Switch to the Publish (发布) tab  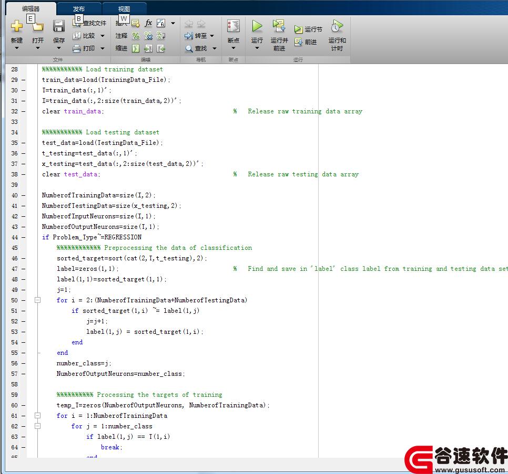click(x=79, y=9)
